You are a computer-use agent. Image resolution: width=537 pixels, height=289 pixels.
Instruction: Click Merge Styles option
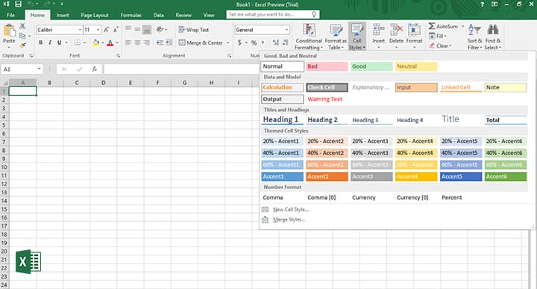click(x=289, y=220)
